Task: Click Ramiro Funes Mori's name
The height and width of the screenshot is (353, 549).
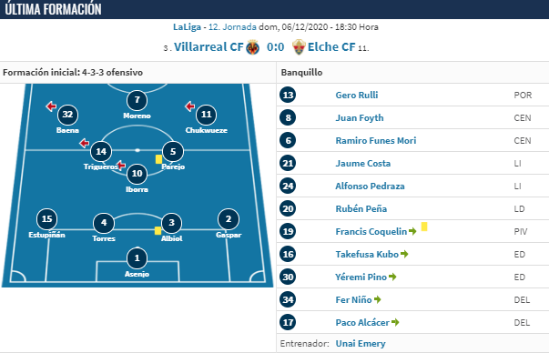Action: pyautogui.click(x=376, y=141)
